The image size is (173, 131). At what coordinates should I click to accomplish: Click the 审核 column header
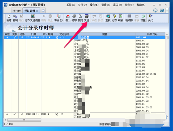tap(7, 34)
